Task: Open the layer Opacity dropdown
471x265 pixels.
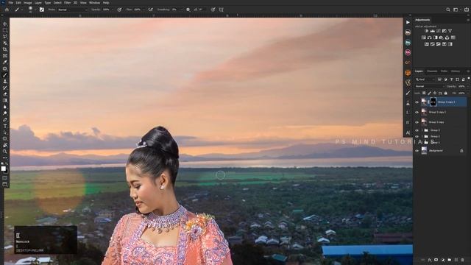Action: pyautogui.click(x=468, y=86)
